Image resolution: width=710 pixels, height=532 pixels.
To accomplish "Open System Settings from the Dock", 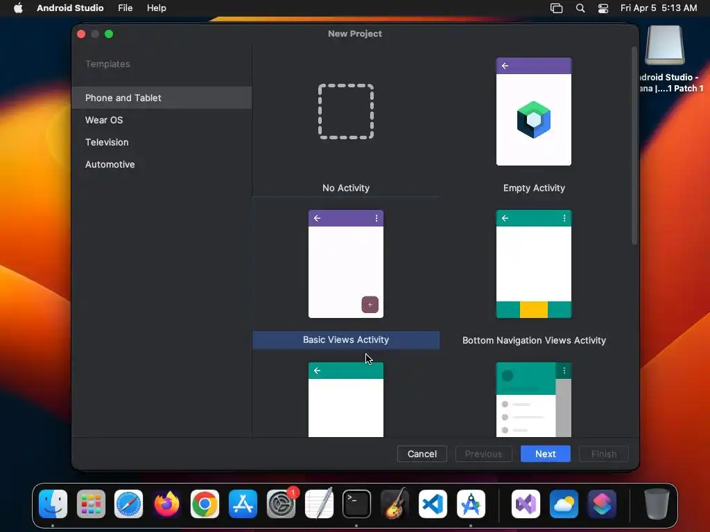I will [281, 504].
